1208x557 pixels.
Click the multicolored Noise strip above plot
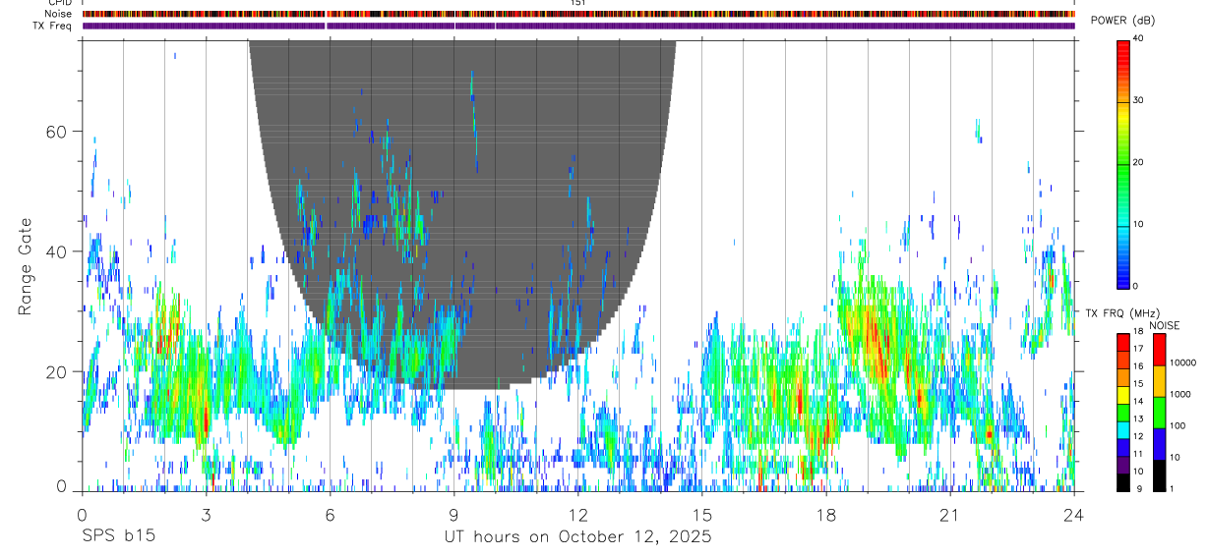(x=578, y=15)
